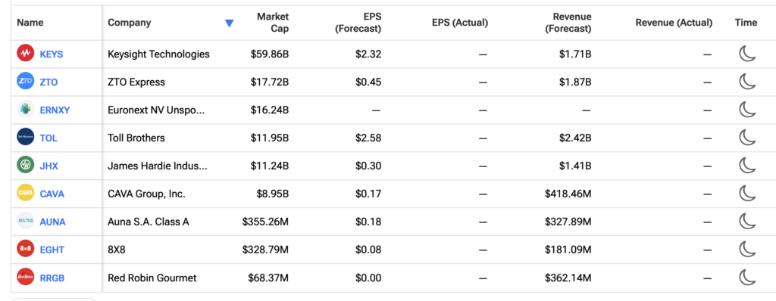
Task: Click the CAVA yellow logo icon
Action: tap(25, 193)
